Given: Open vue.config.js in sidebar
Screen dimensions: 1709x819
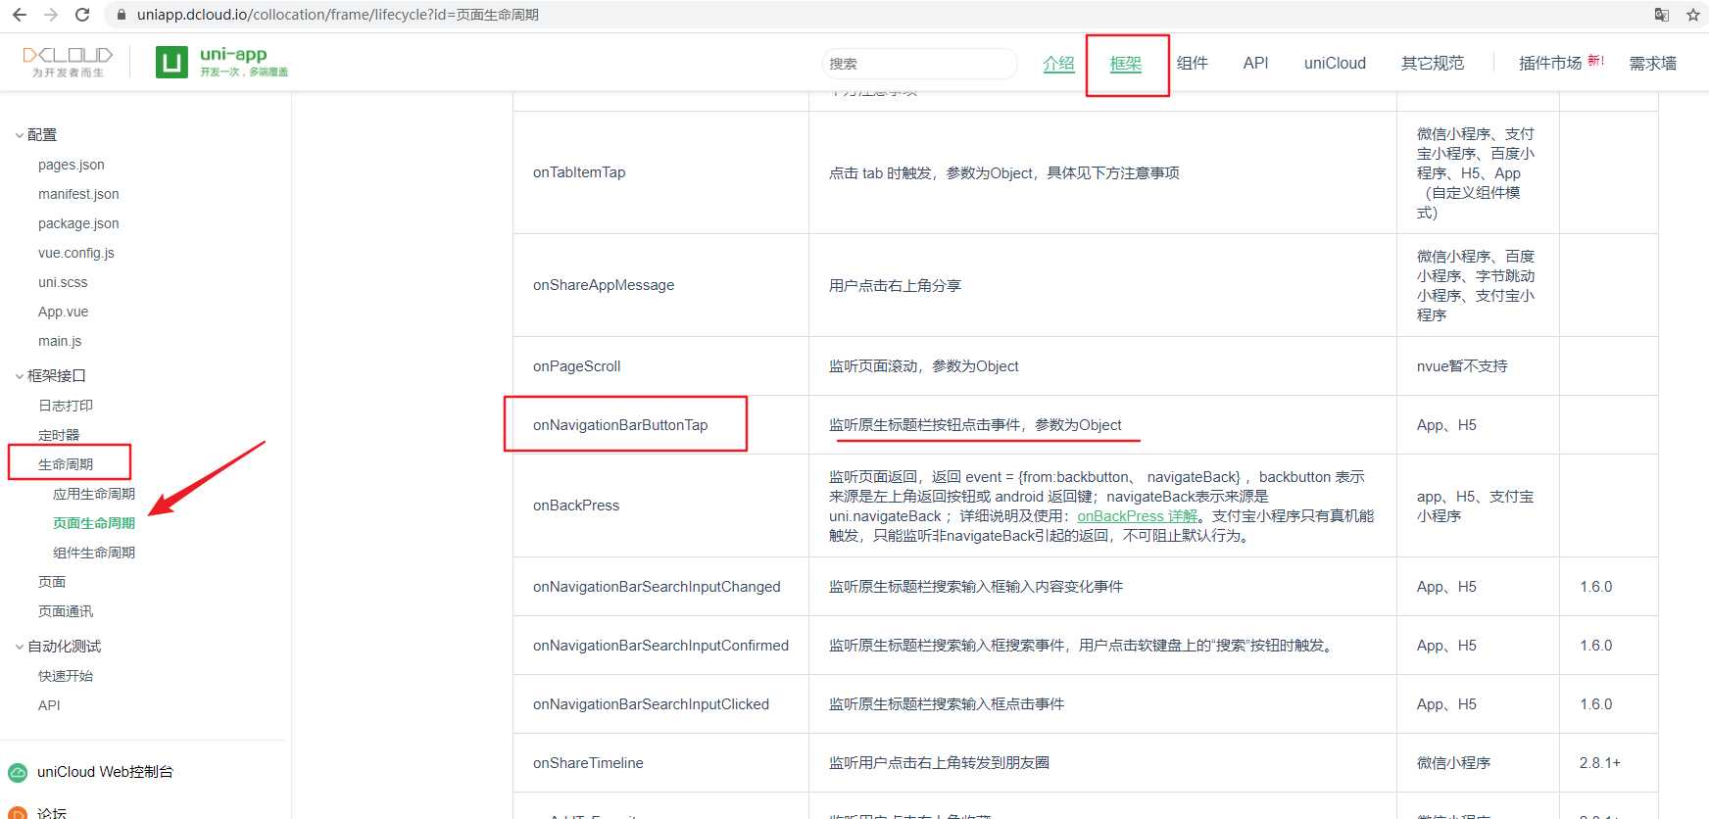Looking at the screenshot, I should coord(76,253).
